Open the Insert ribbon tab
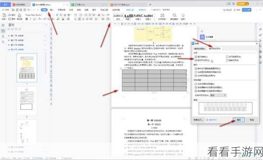Viewport: 263px width, 160px height. click(52, 10)
